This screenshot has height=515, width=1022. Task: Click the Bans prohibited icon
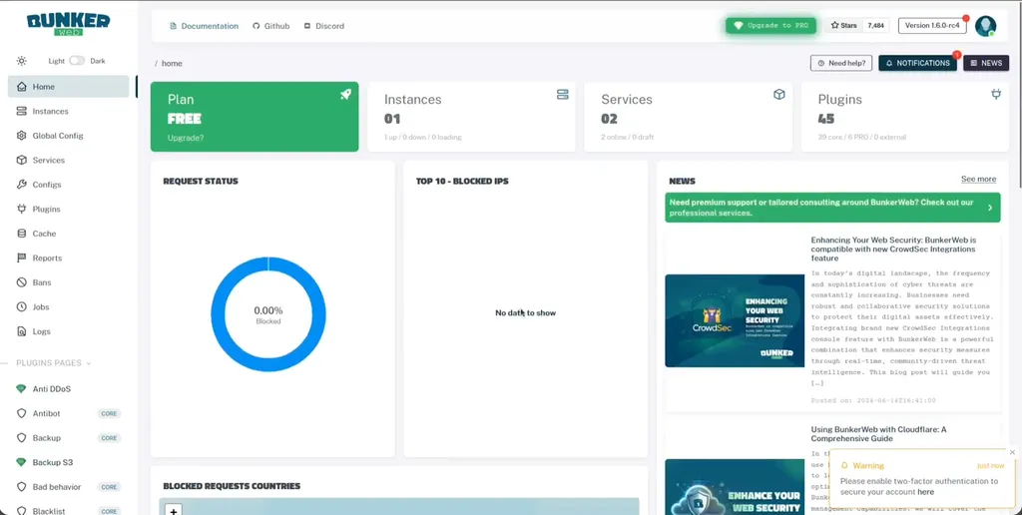tap(22, 282)
